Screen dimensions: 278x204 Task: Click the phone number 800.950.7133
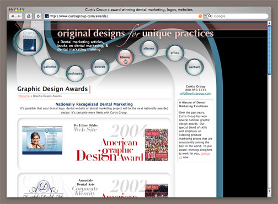[x=195, y=90]
